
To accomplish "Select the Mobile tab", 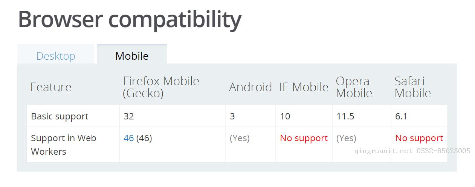I will click(x=132, y=56).
